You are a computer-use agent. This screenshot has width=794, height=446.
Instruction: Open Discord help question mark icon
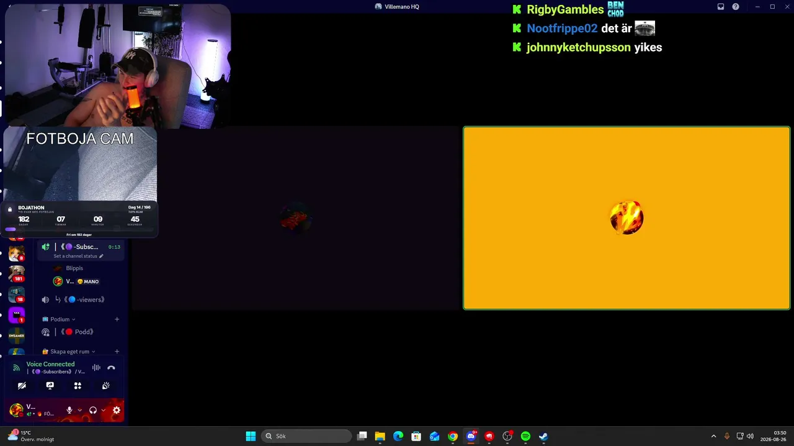pyautogui.click(x=736, y=7)
